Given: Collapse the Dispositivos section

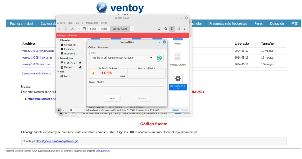Looking at the screenshot, I should pos(58,58).
